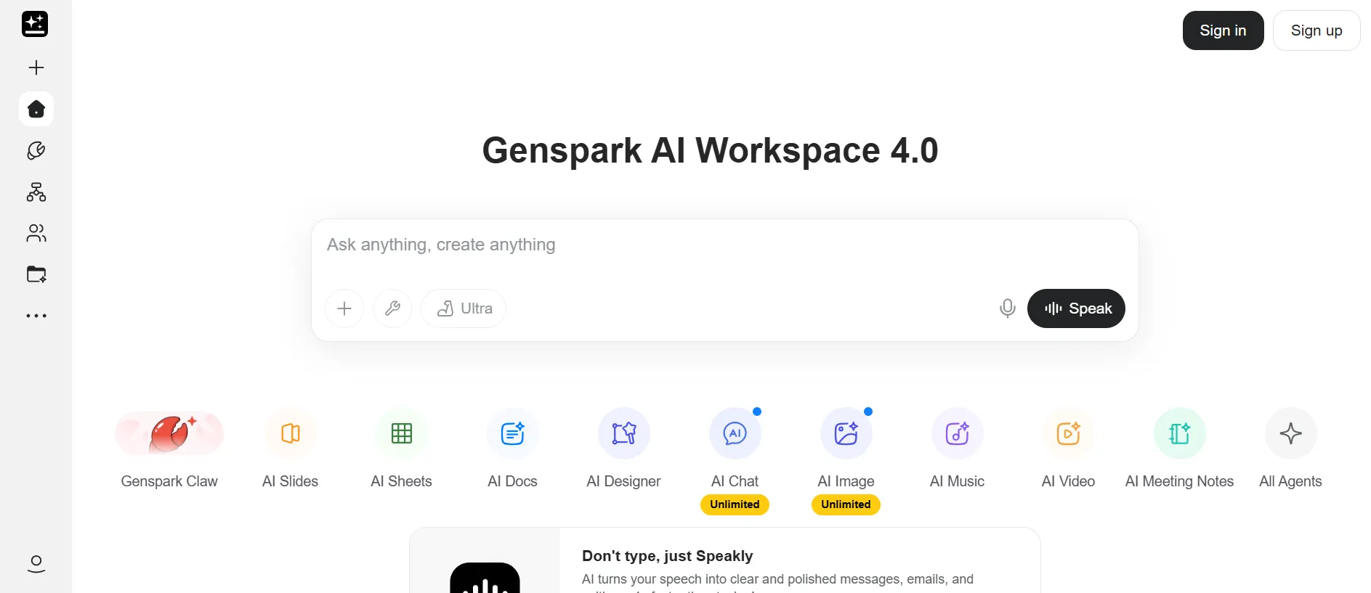Click the 'Genspark AI Workspace 4.0' heading
Viewport: 1371px width, 593px height.
(711, 150)
